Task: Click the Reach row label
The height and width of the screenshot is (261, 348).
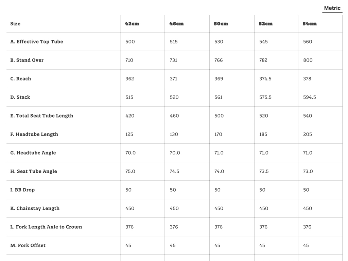Action: [x=21, y=79]
